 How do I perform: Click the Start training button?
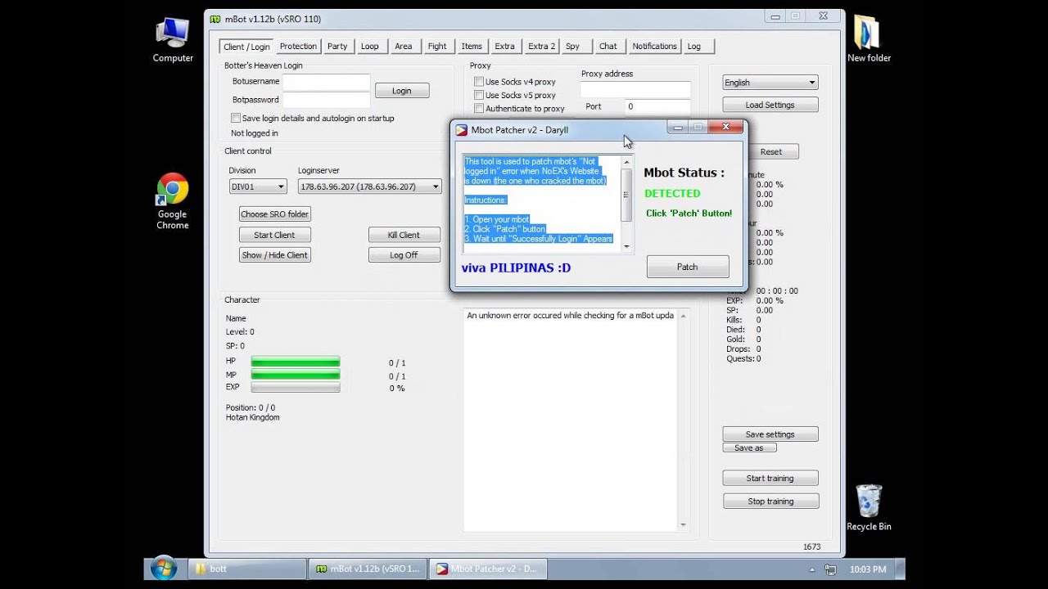tap(770, 478)
